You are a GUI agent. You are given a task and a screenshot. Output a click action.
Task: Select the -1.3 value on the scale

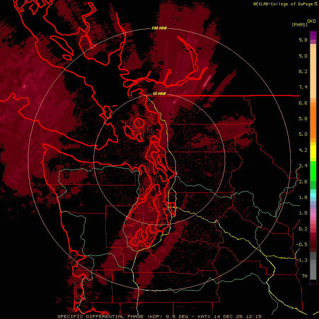tap(302, 260)
